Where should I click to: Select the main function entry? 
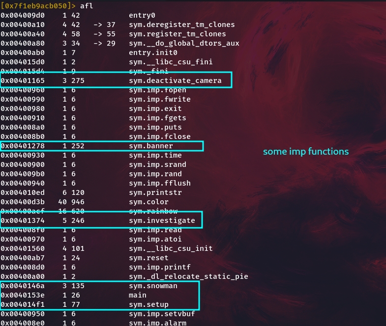coord(138,295)
